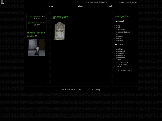Open the recommendations page
This screenshot has width=162, height=121.
(123, 32)
